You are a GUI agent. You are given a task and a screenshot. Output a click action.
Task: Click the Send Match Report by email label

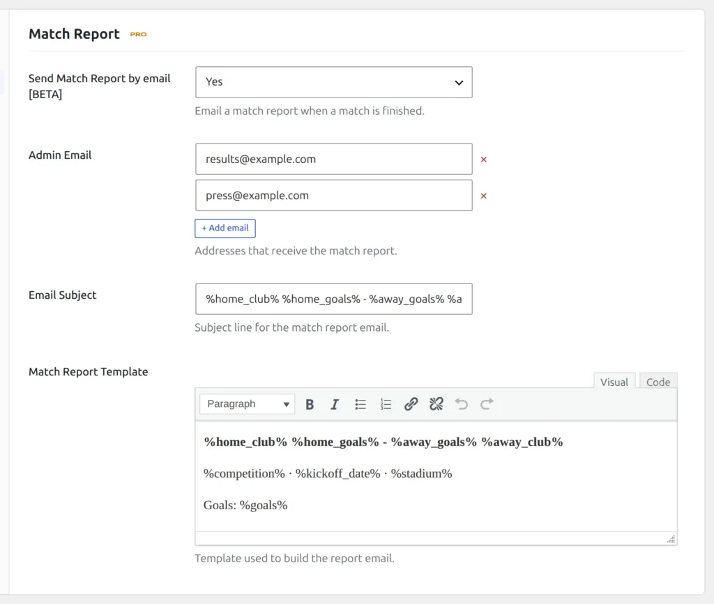[99, 86]
